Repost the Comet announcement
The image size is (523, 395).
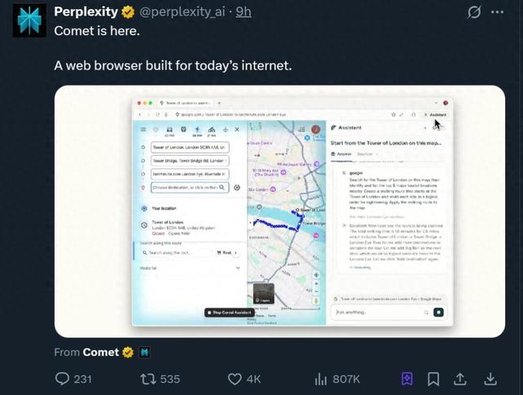[x=149, y=379]
